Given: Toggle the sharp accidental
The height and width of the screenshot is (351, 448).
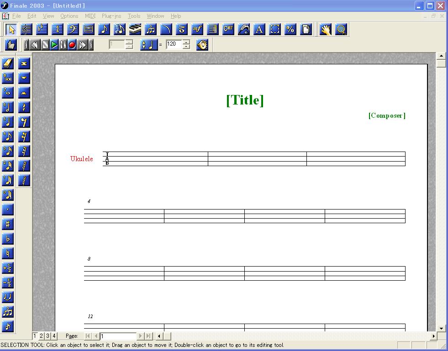Looking at the screenshot, I should coord(8,224).
